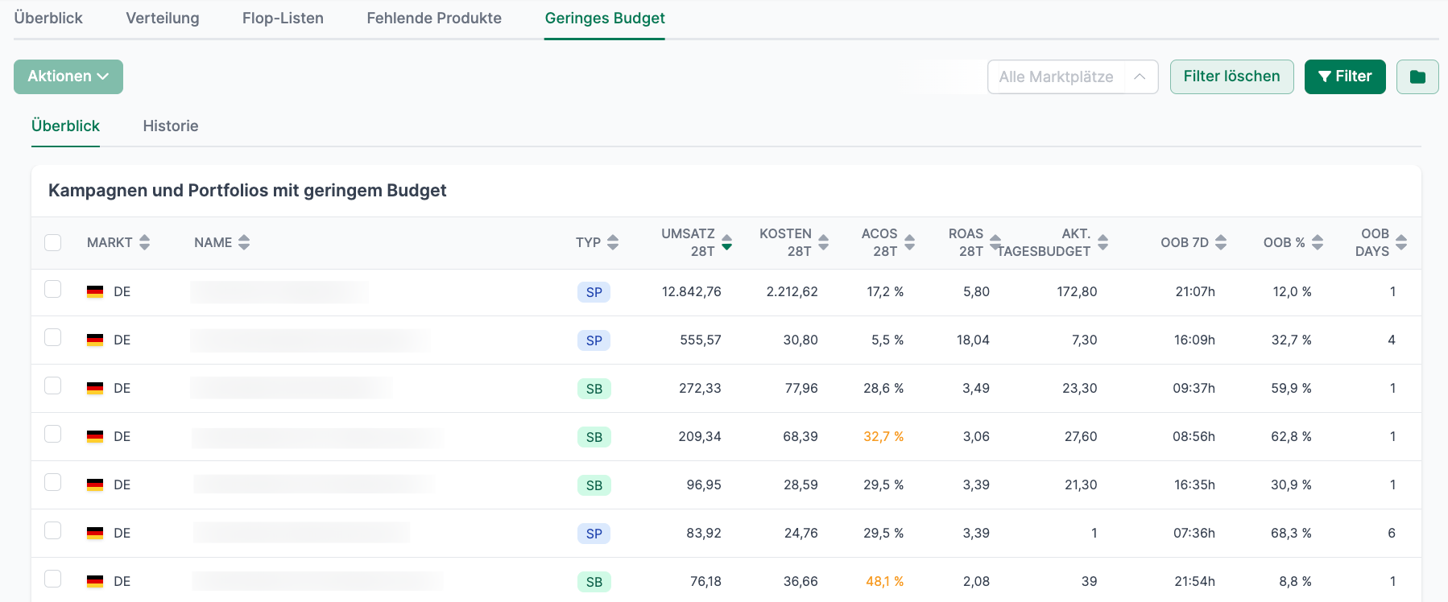This screenshot has width=1448, height=602.
Task: Go to the Fehlende Produkte tab
Action: coord(434,18)
